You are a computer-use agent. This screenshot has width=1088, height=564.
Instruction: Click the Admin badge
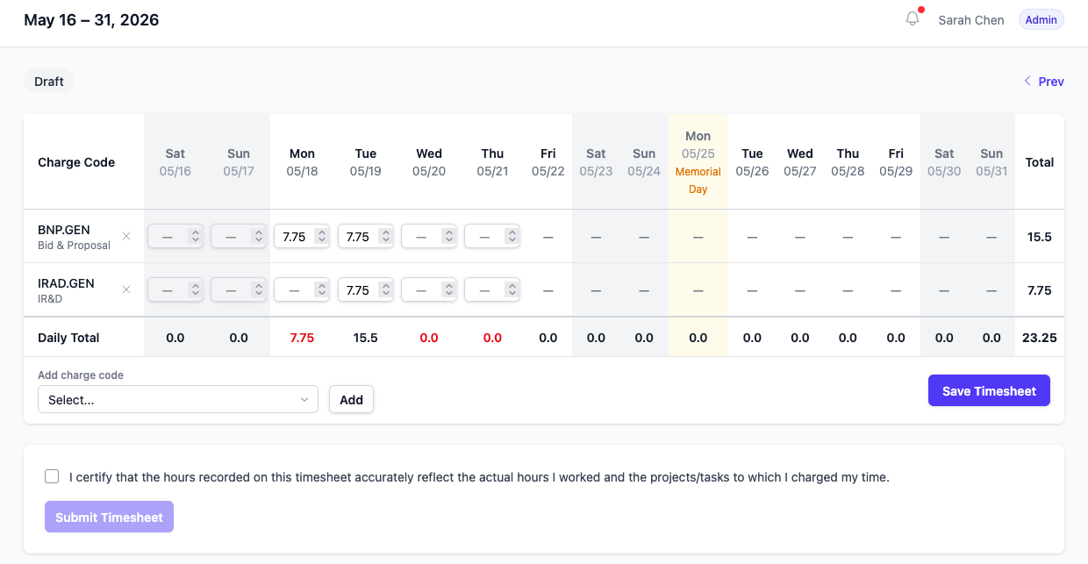[1041, 19]
